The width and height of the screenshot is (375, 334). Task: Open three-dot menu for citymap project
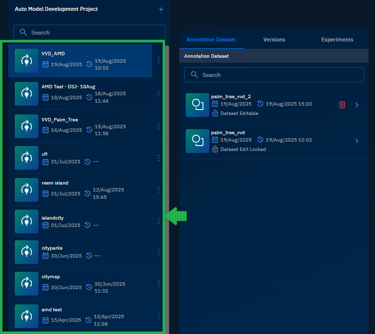158,284
